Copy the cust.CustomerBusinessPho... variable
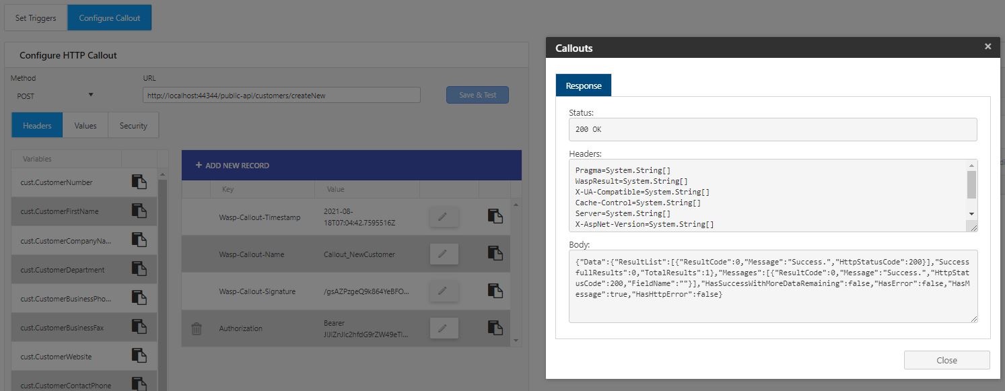This screenshot has width=1005, height=391. coord(139,298)
